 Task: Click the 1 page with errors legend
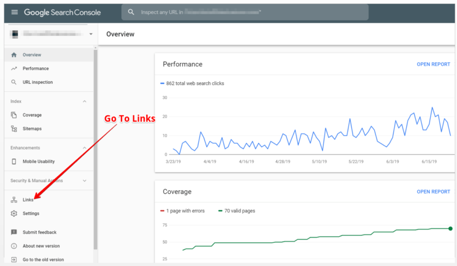pos(182,211)
